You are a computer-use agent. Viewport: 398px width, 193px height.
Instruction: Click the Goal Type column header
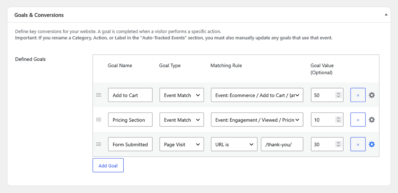tap(170, 66)
